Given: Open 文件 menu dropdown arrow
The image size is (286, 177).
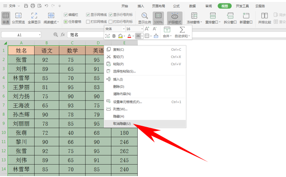Looking at the screenshot, I should (19, 6).
